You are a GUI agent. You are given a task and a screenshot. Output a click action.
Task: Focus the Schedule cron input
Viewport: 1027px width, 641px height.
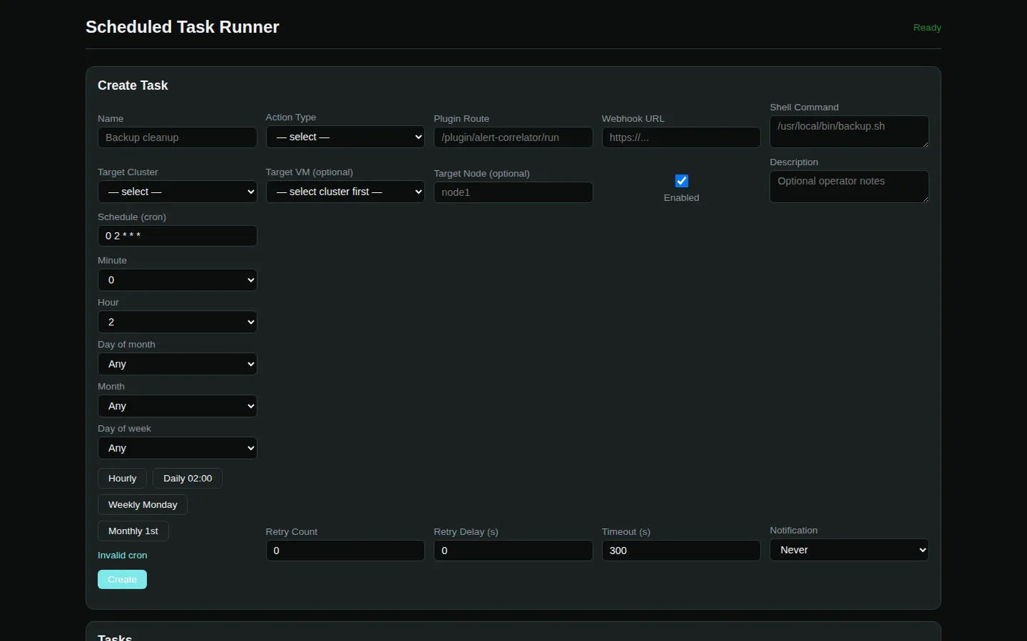tap(178, 236)
